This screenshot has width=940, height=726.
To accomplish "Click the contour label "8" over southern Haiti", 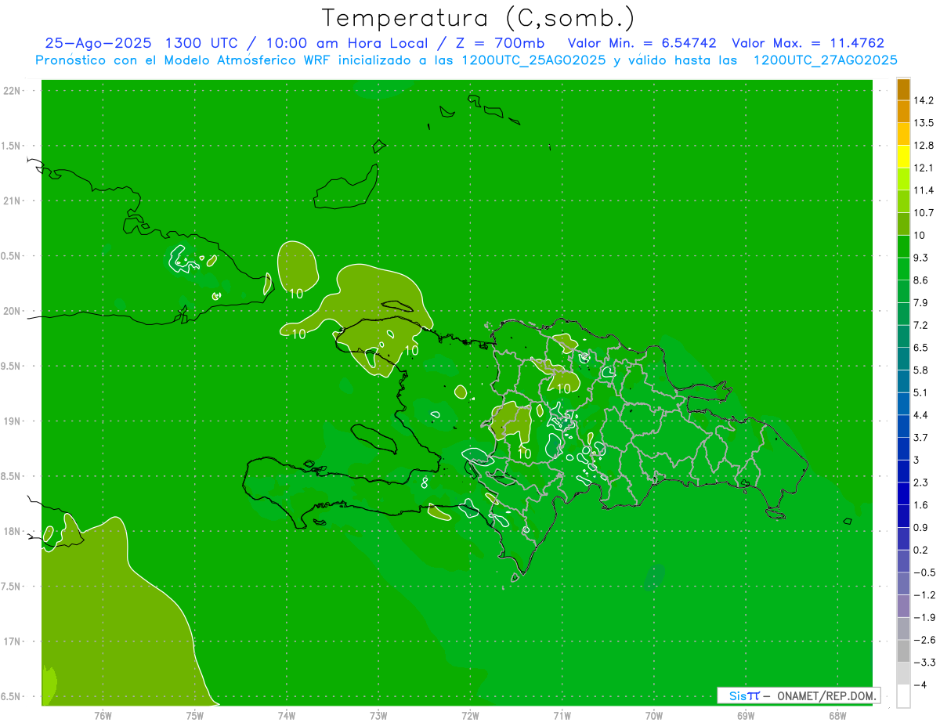I will coord(425,482).
